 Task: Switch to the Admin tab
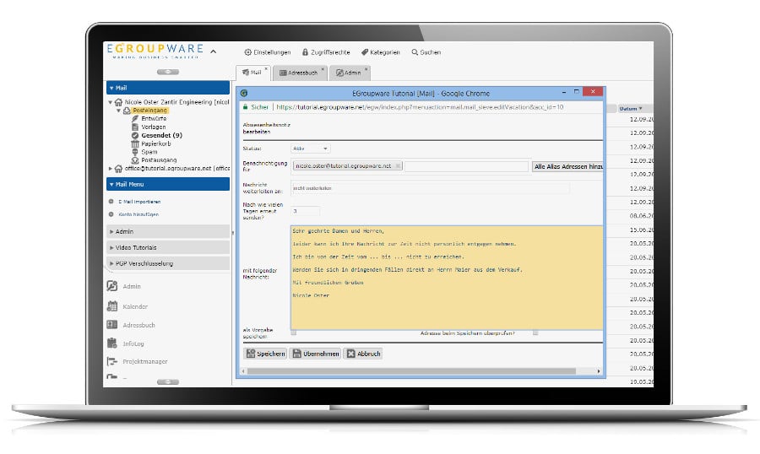coord(349,73)
